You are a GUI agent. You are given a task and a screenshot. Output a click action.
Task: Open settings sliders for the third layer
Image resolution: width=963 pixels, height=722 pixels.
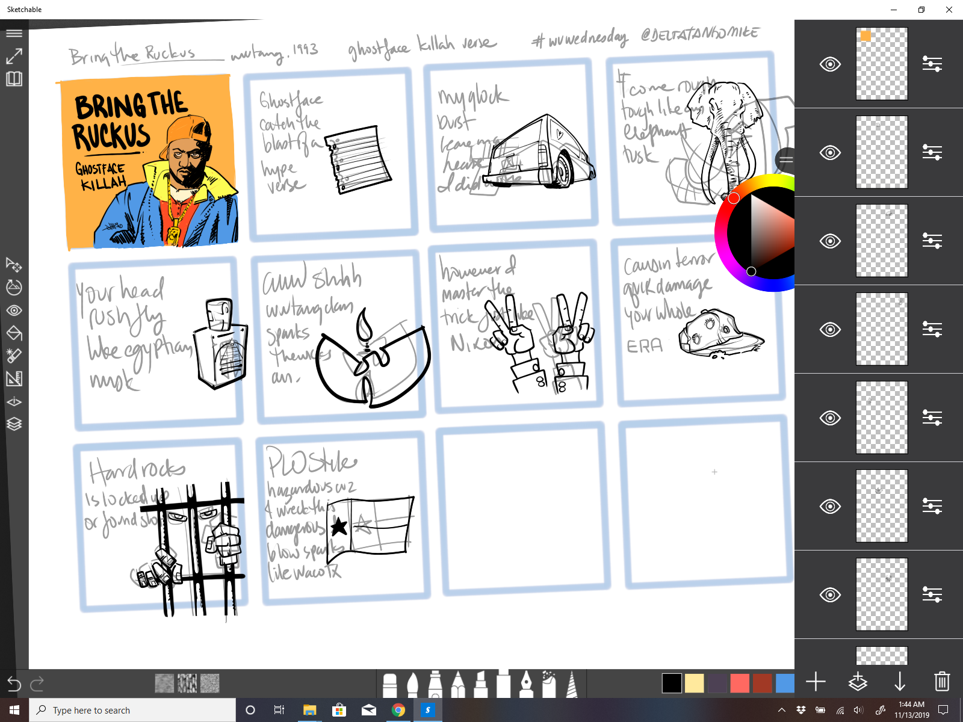tap(932, 241)
